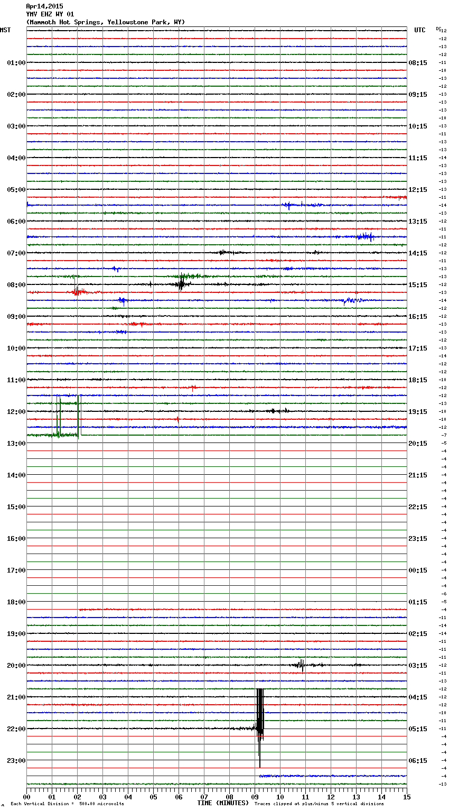This screenshot has width=449, height=811.
Task: Click the "03:15" UTC time label
Action: tap(418, 666)
